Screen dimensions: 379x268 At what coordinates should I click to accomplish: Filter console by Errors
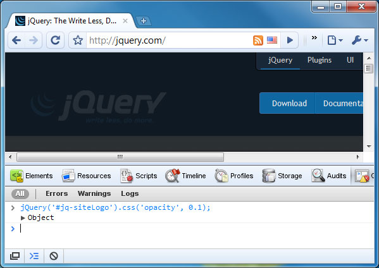coord(57,193)
